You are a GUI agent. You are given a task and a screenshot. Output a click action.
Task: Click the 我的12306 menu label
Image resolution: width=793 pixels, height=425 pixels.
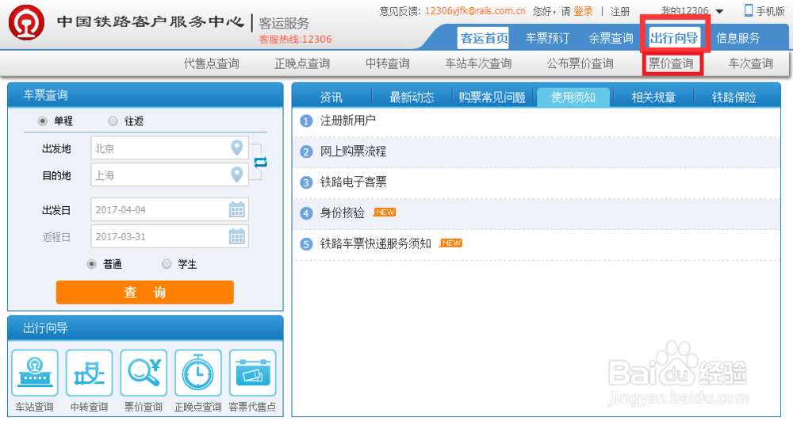point(685,10)
